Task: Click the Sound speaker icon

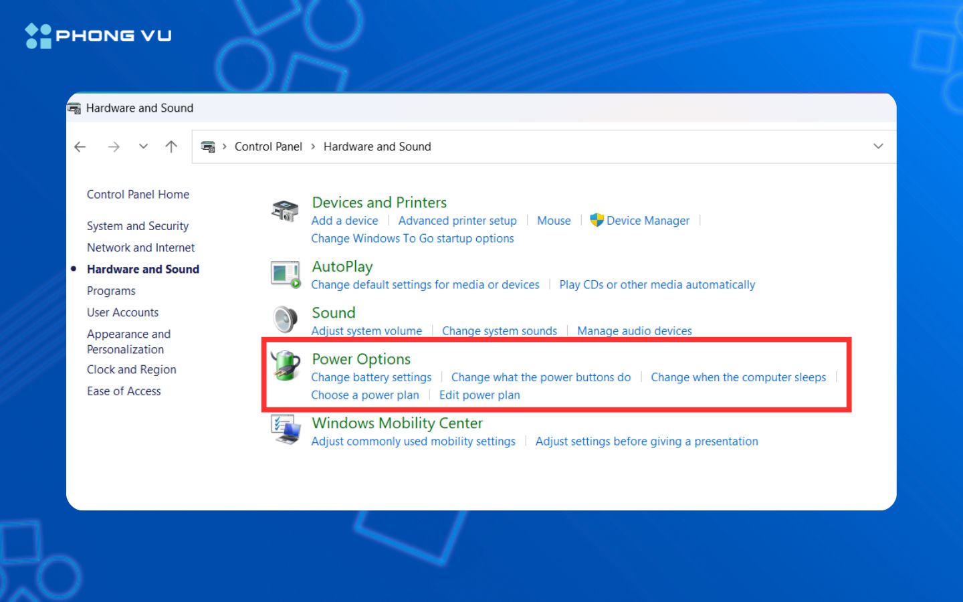Action: pos(286,320)
